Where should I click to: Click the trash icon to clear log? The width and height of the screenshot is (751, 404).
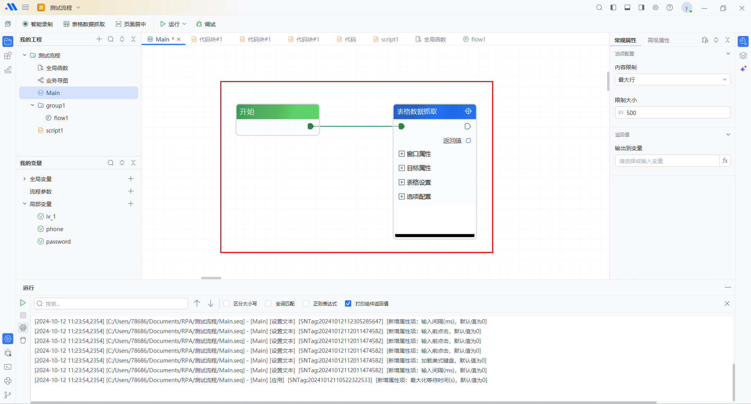(23, 340)
